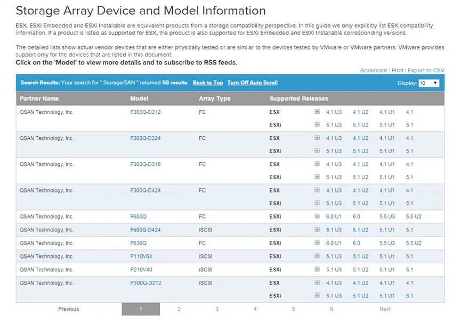Select page 1 in pagination
Screen dimensions: 461x325
[x=141, y=309]
